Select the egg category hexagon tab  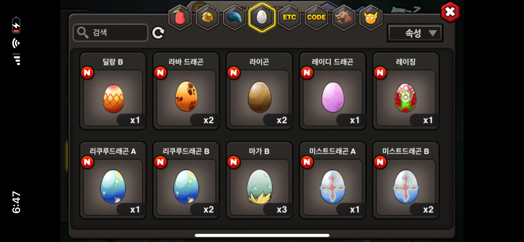point(262,17)
